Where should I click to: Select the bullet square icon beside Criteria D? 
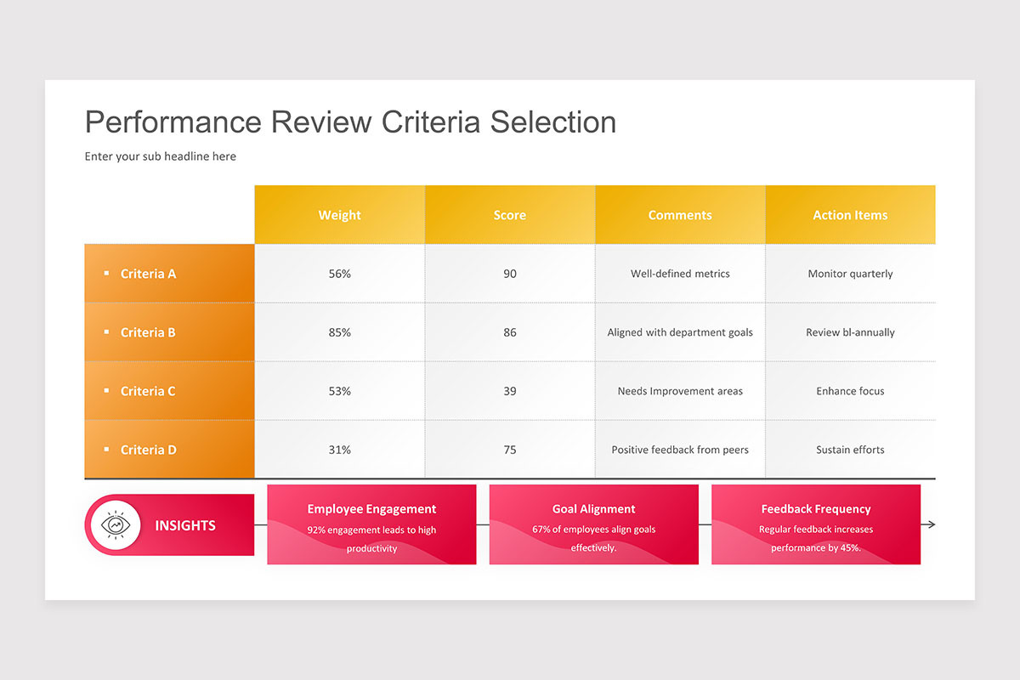click(108, 449)
